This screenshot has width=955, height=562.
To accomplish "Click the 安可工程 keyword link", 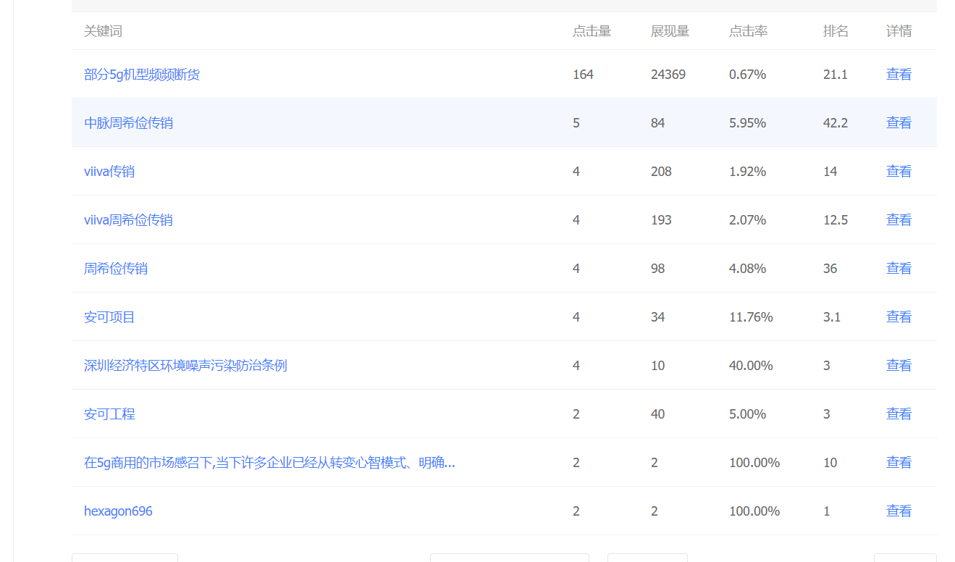I will 109,414.
